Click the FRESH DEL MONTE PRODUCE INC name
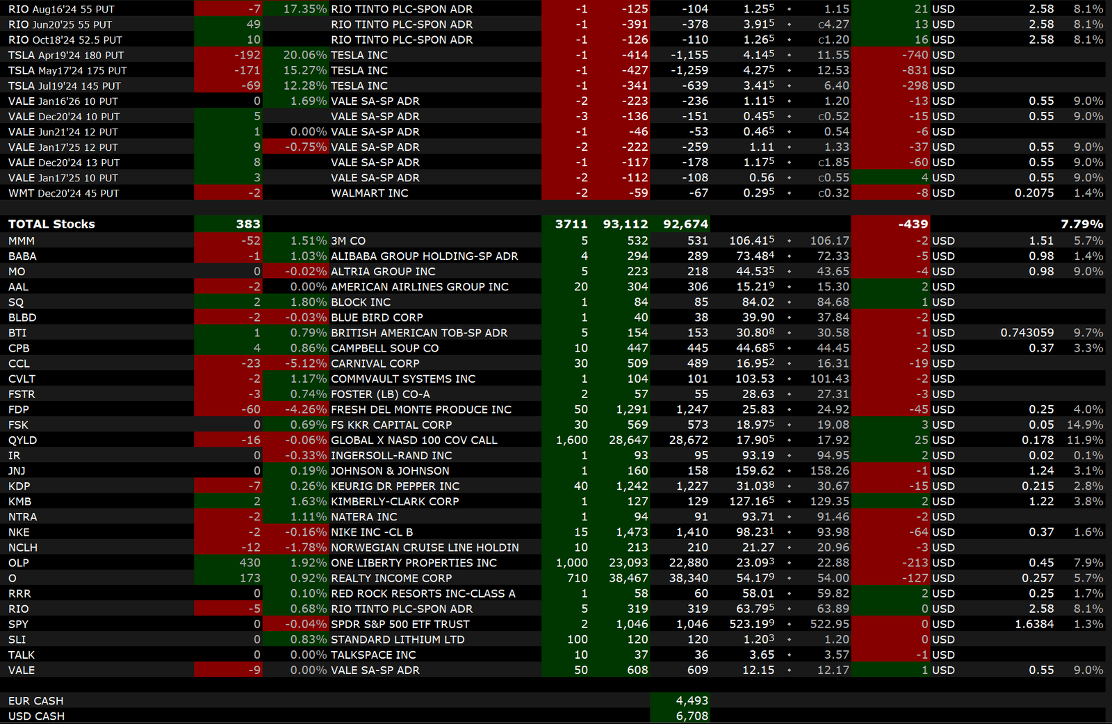The width and height of the screenshot is (1112, 724). [x=420, y=410]
